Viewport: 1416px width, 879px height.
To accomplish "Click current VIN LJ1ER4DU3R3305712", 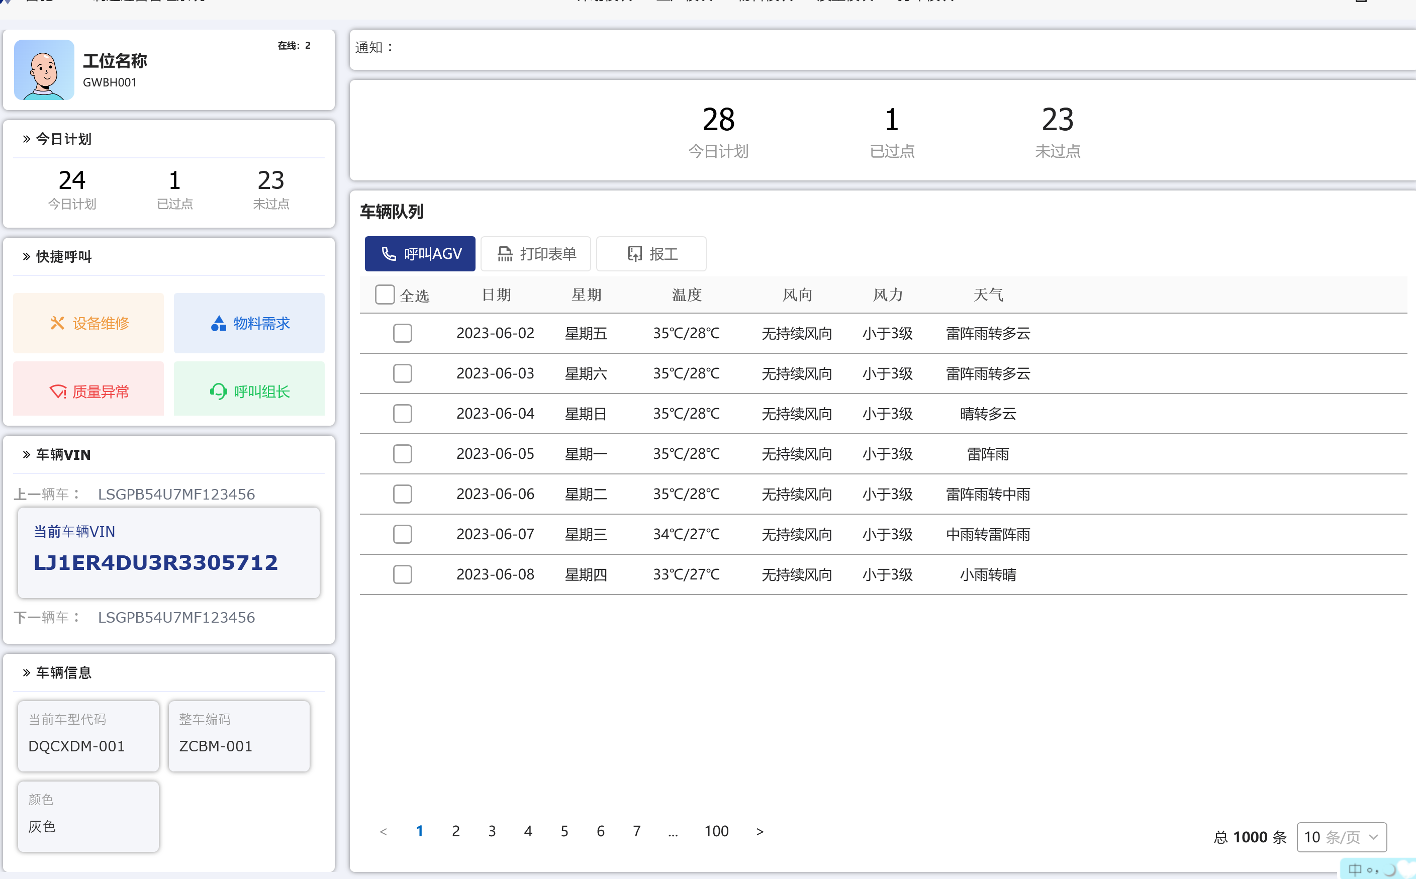I will (x=156, y=563).
